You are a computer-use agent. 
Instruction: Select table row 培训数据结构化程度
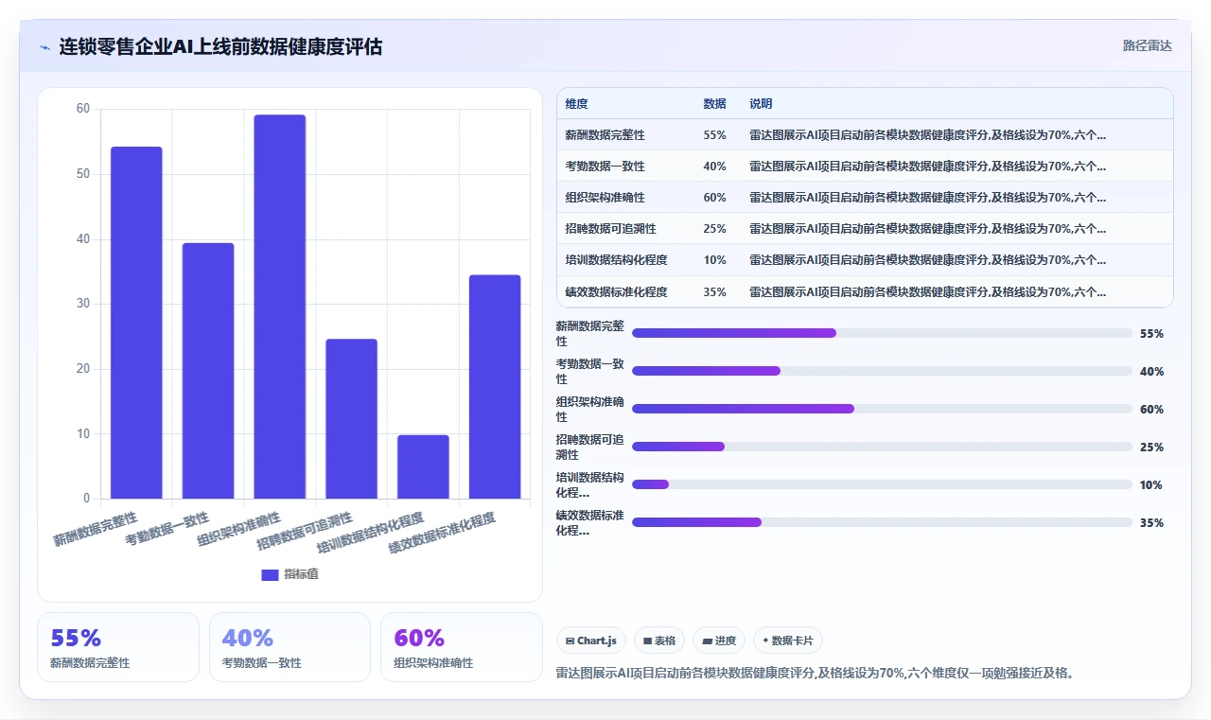coord(865,260)
